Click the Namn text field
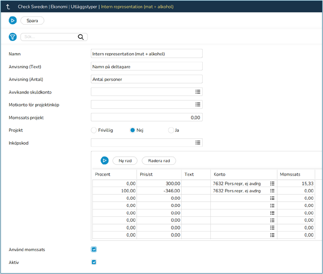This screenshot has height=274, width=323. (146, 54)
